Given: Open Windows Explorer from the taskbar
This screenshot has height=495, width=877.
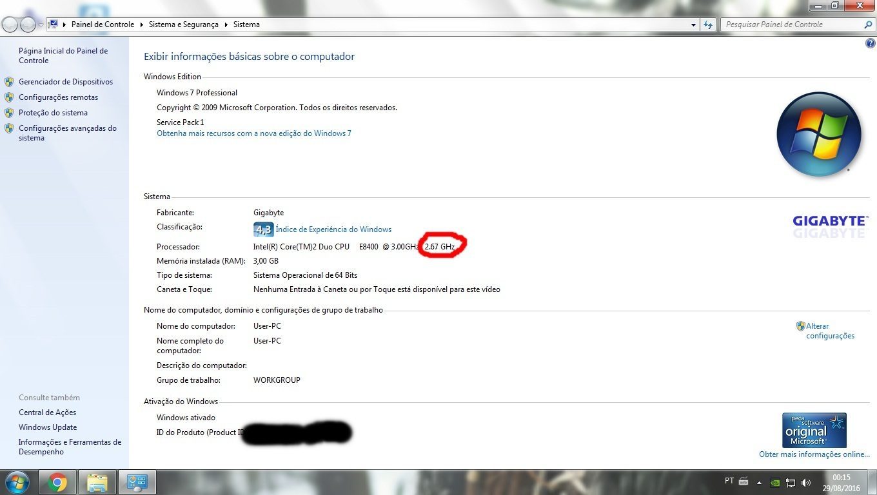Looking at the screenshot, I should [97, 482].
